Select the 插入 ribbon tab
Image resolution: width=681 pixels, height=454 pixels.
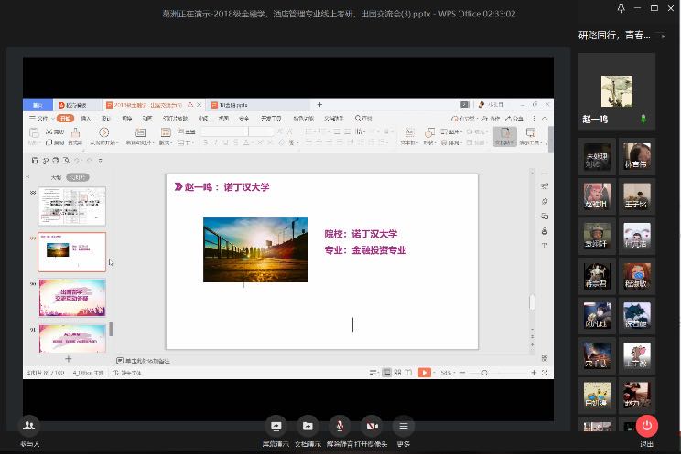coord(85,118)
